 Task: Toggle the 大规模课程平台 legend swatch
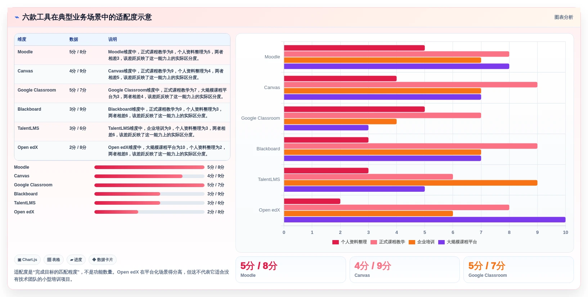point(441,242)
